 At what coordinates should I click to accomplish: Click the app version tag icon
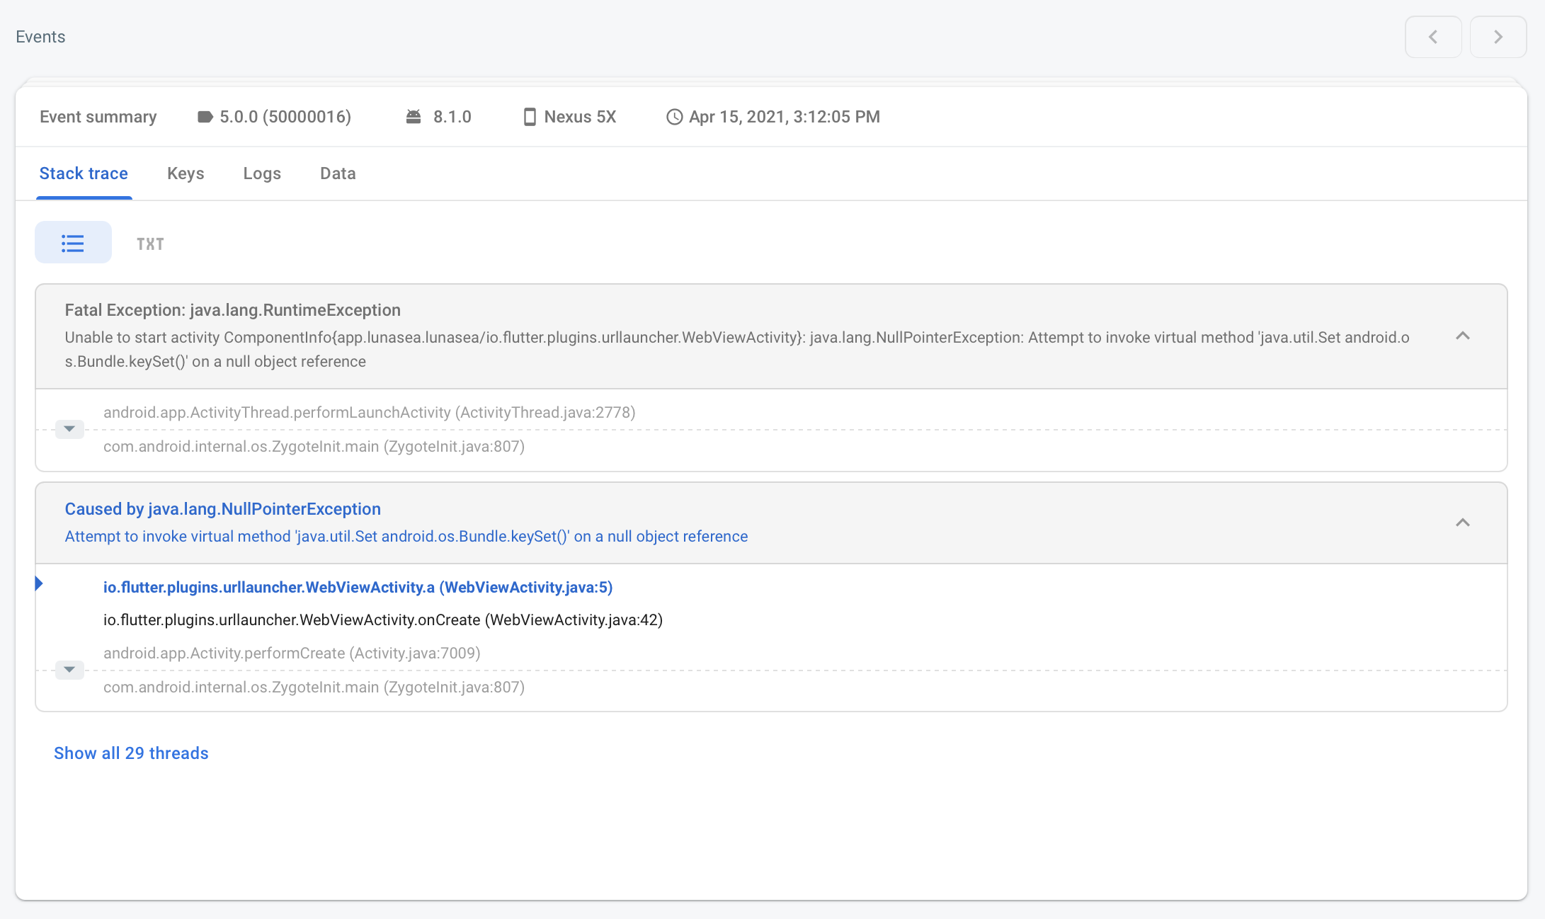205,117
